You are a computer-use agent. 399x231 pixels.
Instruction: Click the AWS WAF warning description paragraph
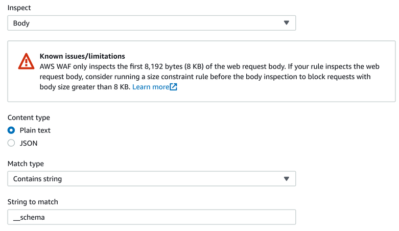coord(209,77)
